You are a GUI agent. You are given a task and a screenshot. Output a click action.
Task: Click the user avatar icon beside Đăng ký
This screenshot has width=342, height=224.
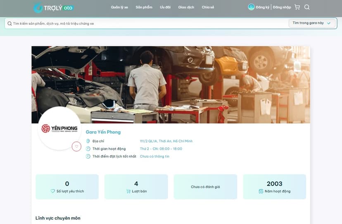[251, 7]
